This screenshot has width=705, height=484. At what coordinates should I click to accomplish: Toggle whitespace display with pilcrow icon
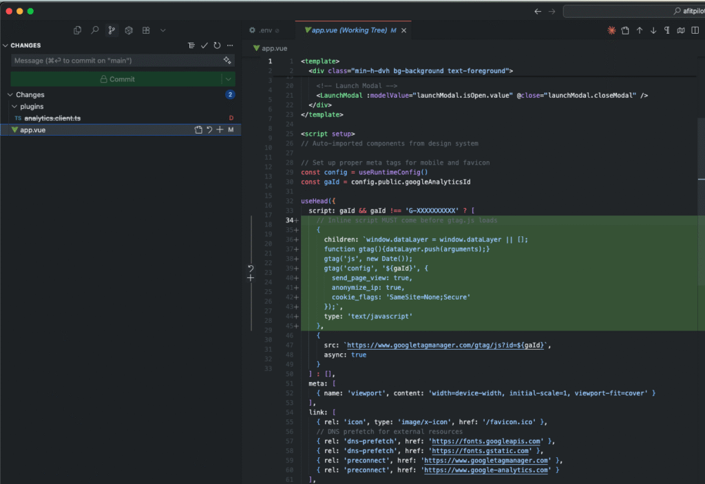667,30
